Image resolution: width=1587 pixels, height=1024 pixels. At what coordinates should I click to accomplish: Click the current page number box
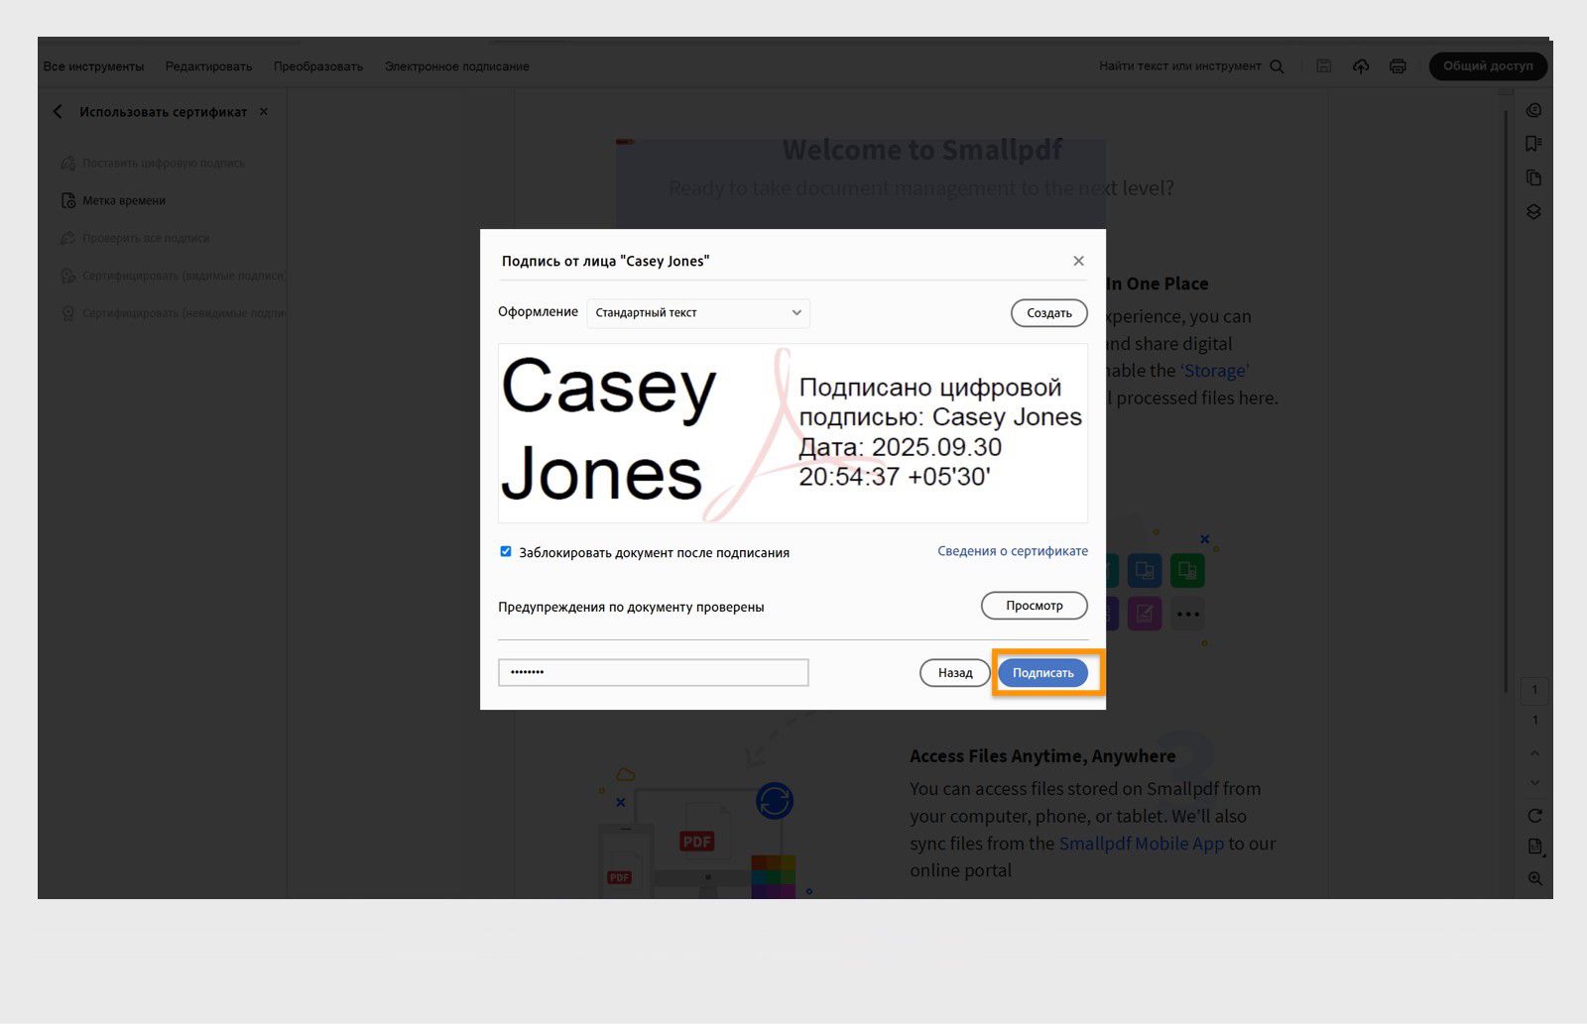click(x=1534, y=689)
